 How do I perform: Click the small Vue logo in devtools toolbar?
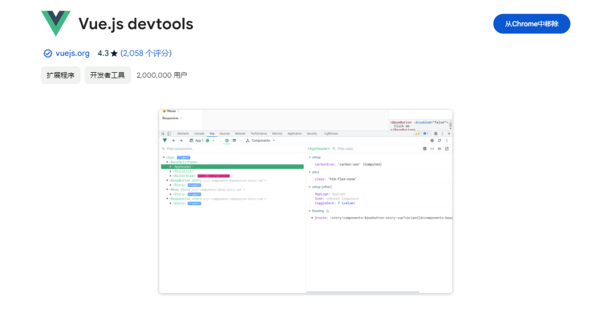click(165, 140)
